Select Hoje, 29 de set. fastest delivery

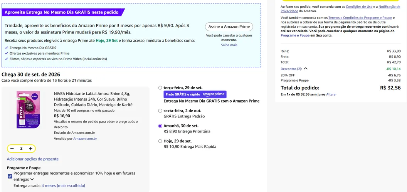[160, 141]
